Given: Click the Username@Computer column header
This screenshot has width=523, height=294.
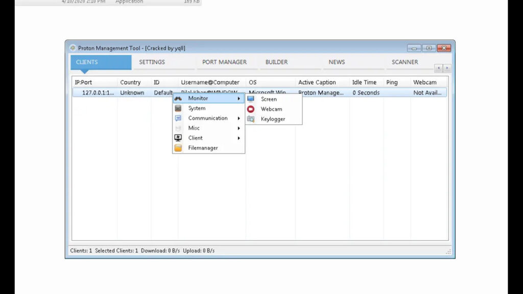Looking at the screenshot, I should (212, 82).
